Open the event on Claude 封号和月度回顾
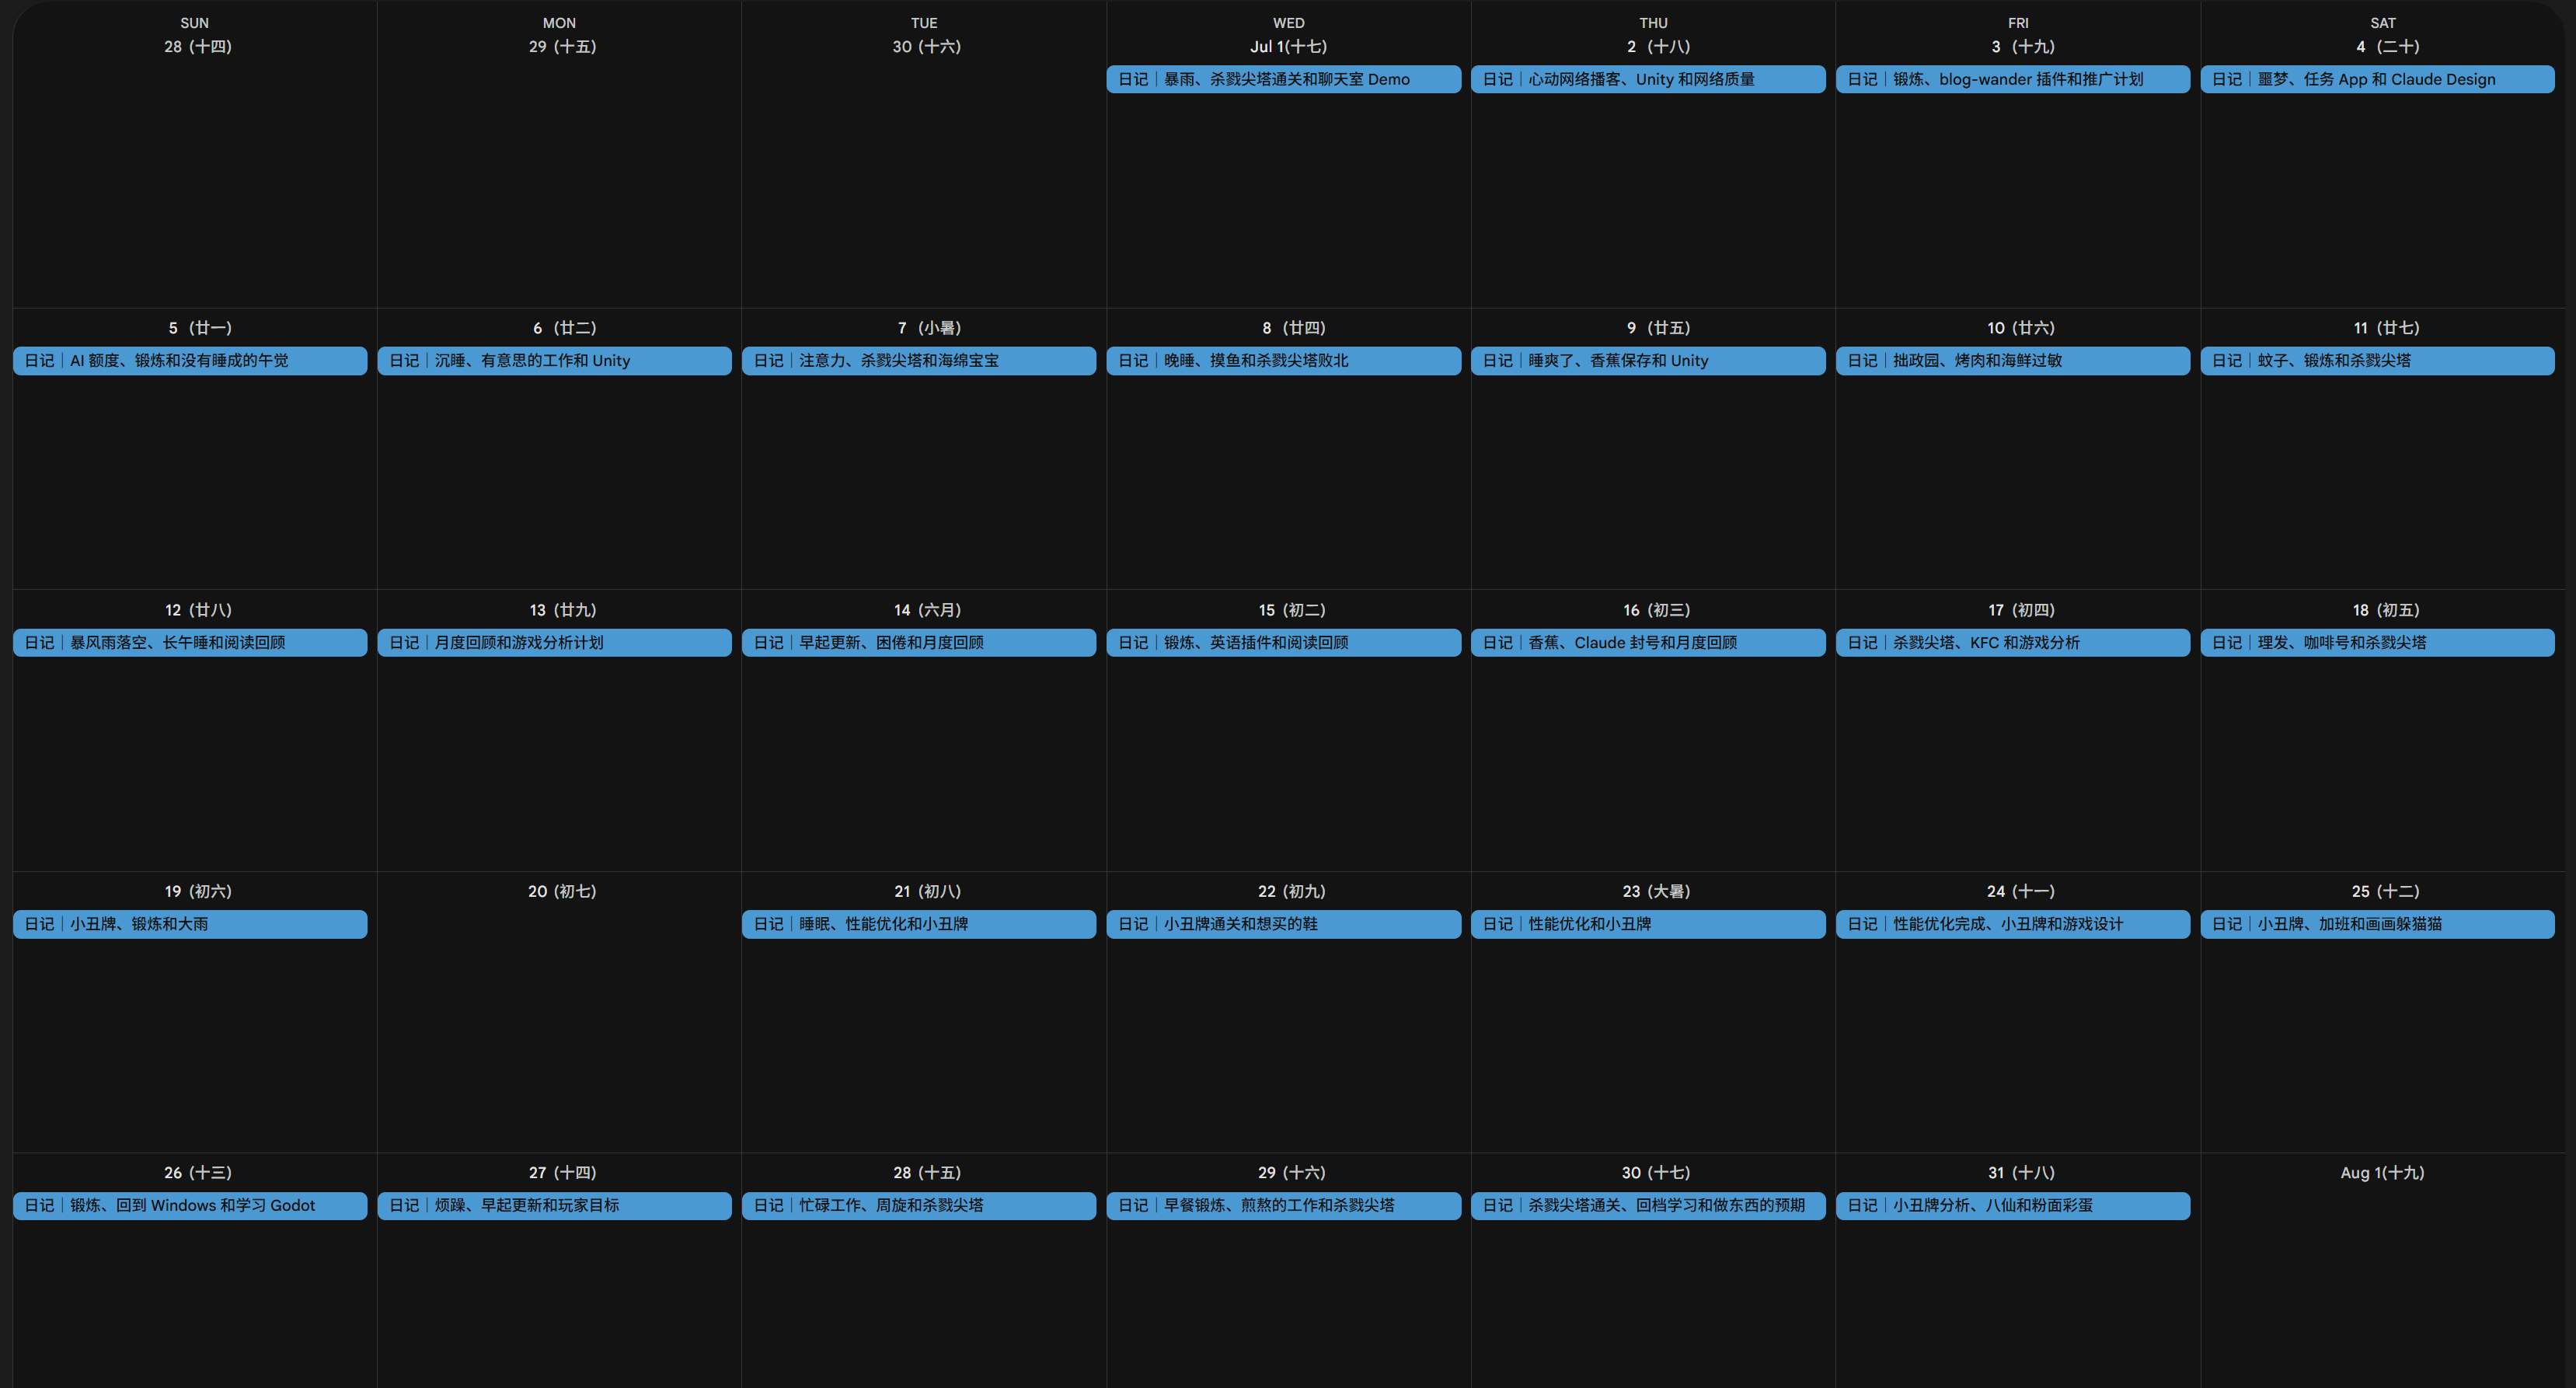This screenshot has height=1388, width=2576. (1648, 643)
